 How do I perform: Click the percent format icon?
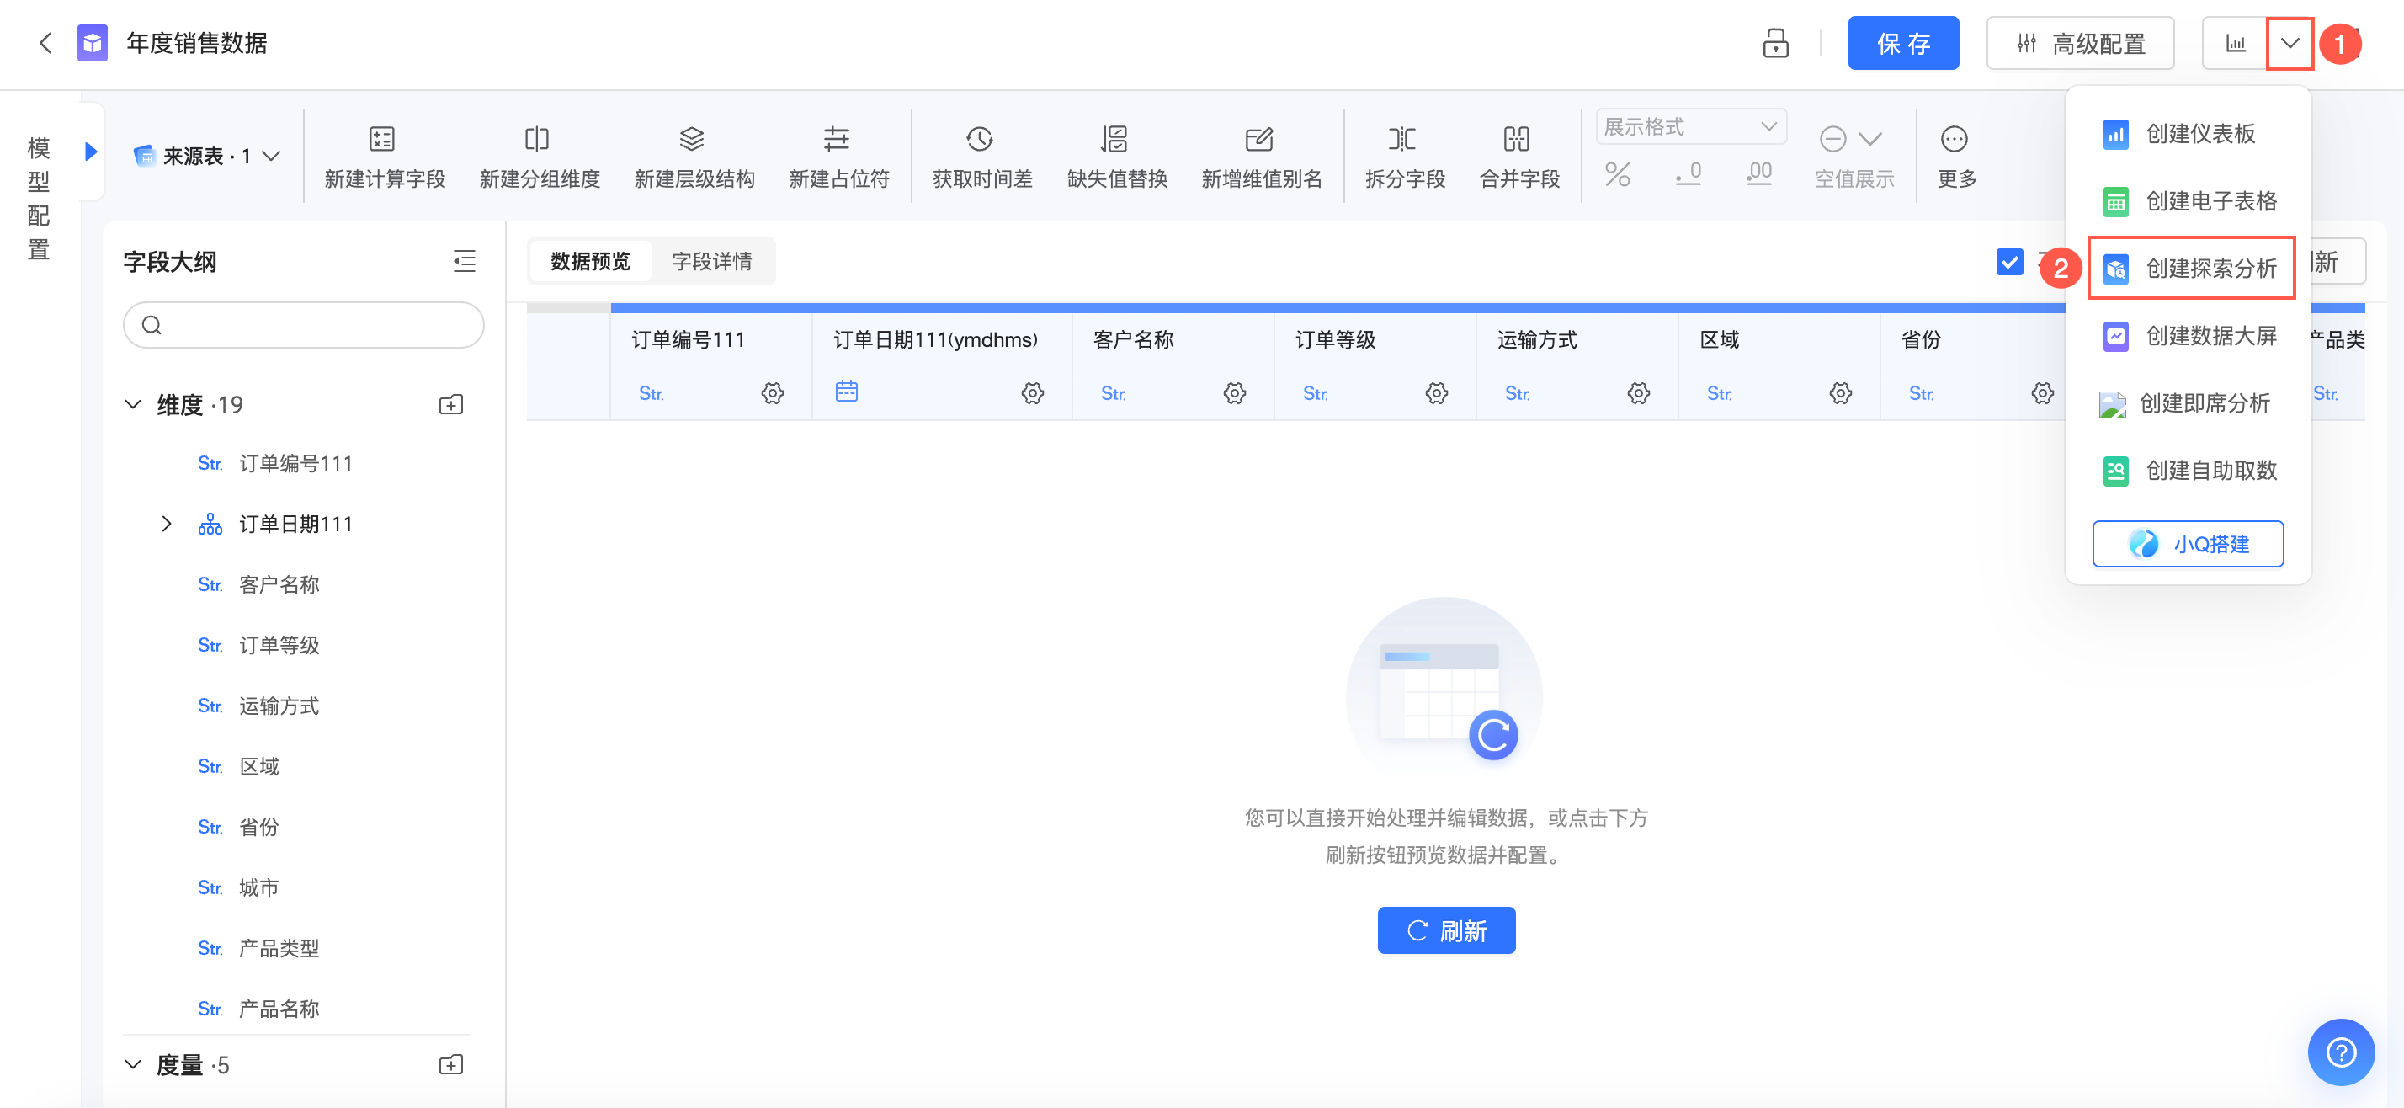pyautogui.click(x=1616, y=173)
